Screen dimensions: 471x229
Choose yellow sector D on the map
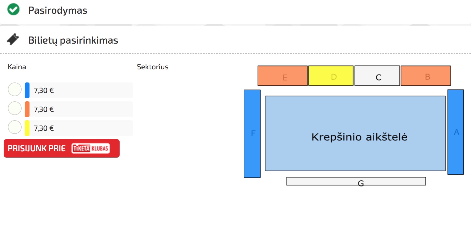pyautogui.click(x=331, y=76)
